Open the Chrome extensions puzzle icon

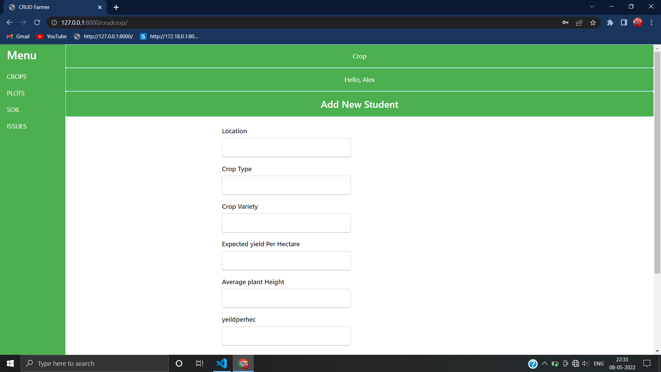(x=610, y=22)
